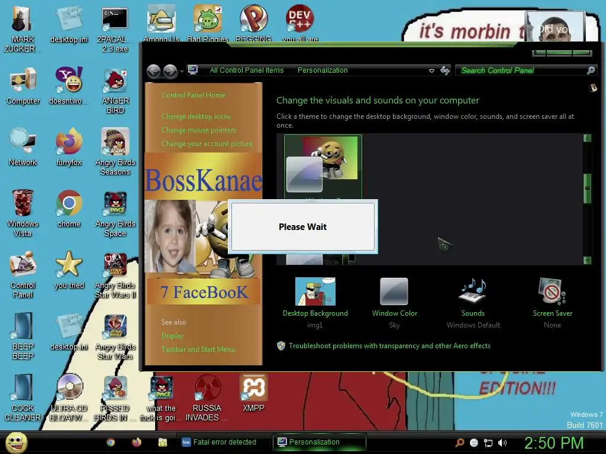The image size is (606, 454).
Task: Open the 'you tried' star icon
Action: point(69,270)
